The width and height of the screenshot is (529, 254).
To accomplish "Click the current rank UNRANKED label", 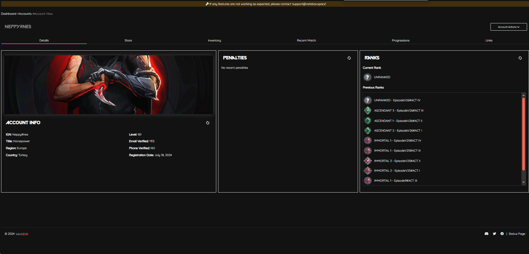I will pos(382,77).
